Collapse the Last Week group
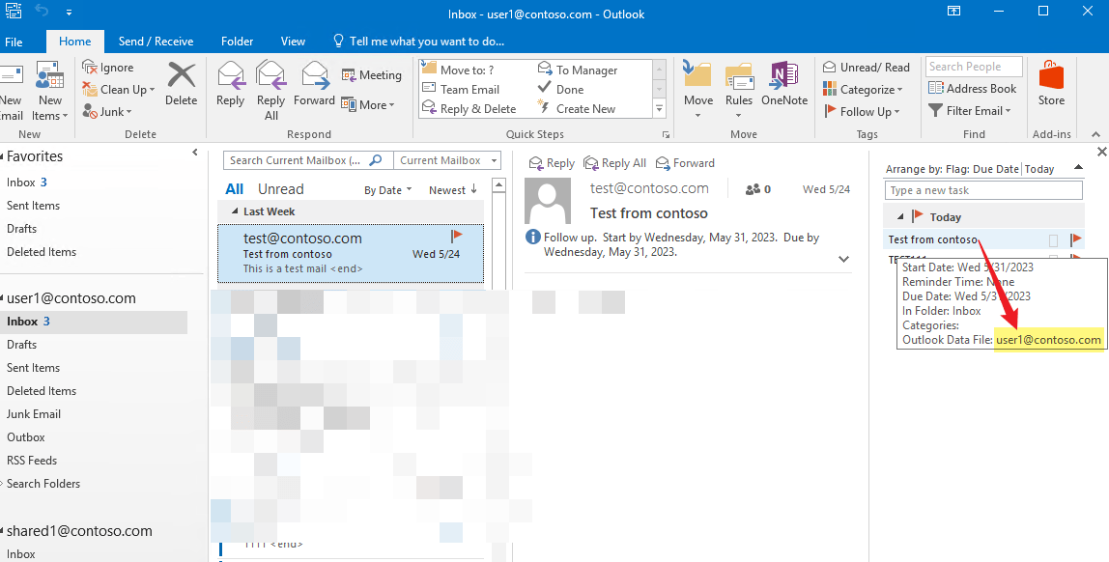1109x562 pixels. [236, 211]
